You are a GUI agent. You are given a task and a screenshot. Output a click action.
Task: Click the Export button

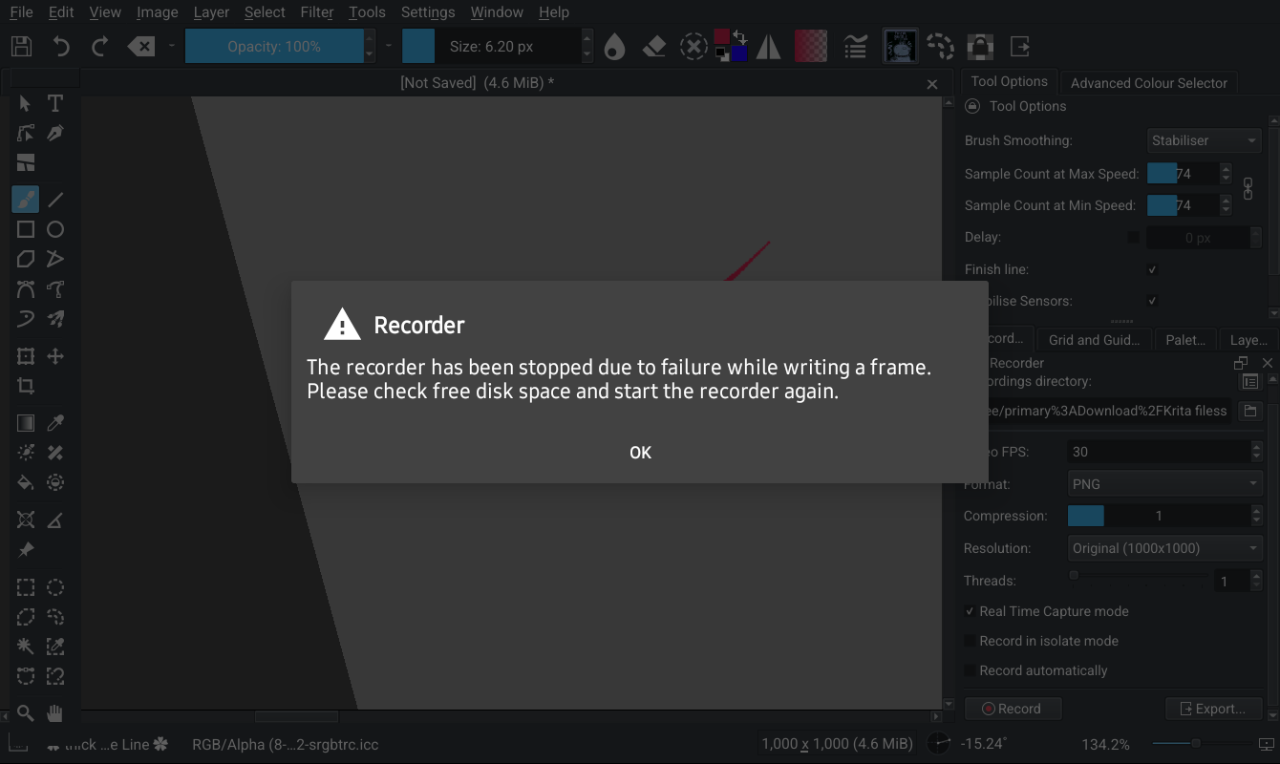pyautogui.click(x=1213, y=709)
